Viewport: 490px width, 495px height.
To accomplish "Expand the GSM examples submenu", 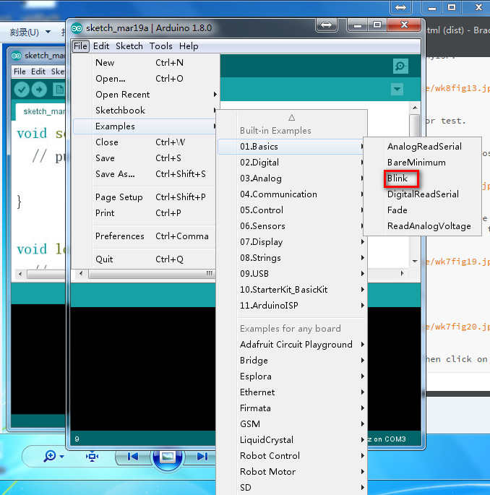I will [292, 424].
